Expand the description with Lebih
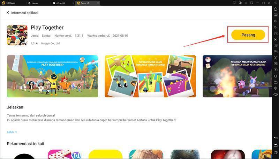Screen dimensions: 279x159 (12, 132)
